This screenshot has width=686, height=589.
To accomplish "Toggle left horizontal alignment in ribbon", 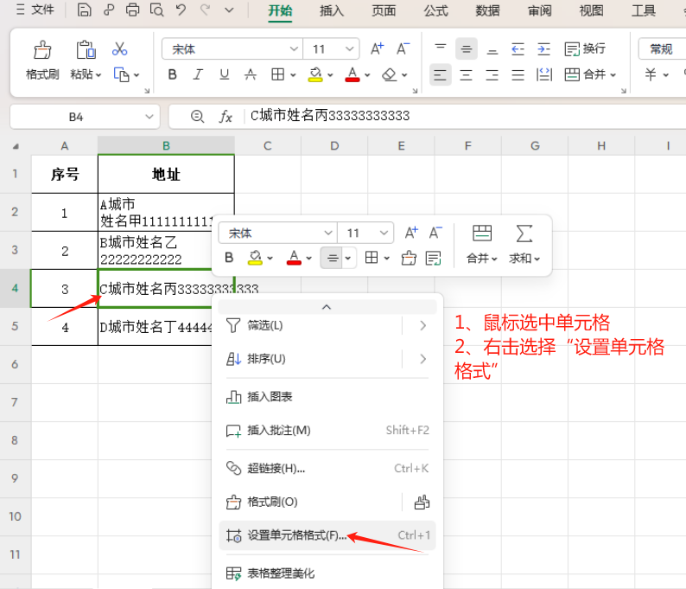I will (x=440, y=75).
